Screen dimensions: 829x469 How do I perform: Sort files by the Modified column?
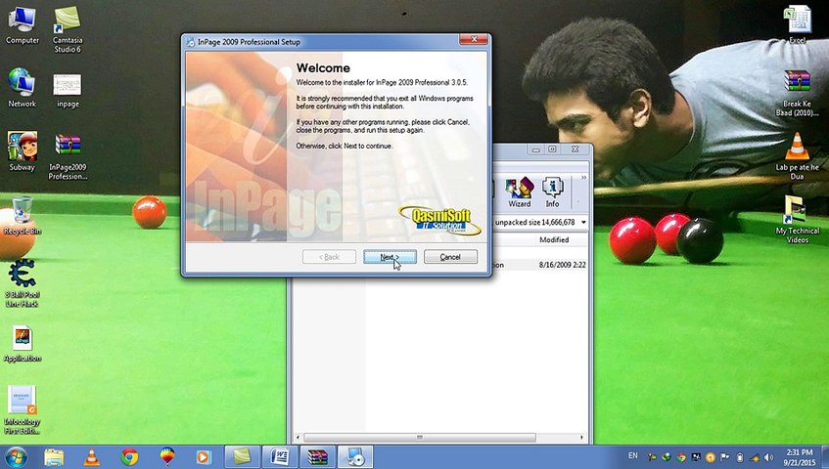coord(554,239)
